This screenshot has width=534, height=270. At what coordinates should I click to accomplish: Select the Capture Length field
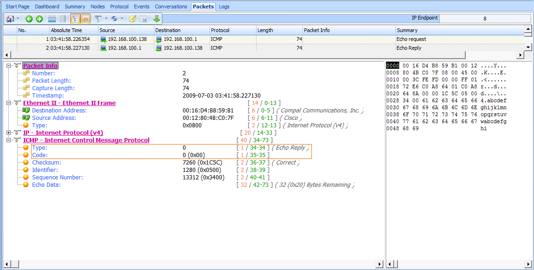pyautogui.click(x=53, y=88)
